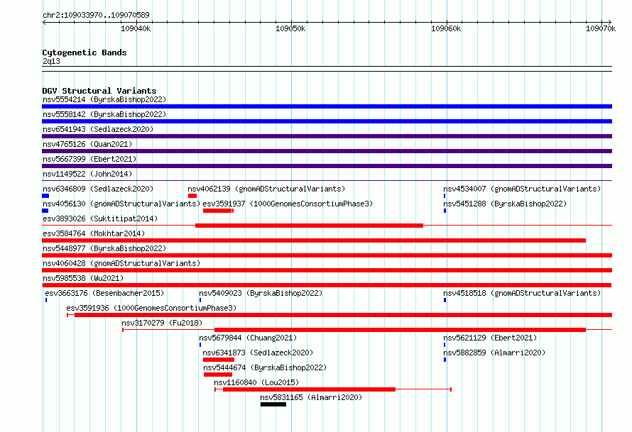
Task: Click the red bar under nsv5985538
Action: 327,285
